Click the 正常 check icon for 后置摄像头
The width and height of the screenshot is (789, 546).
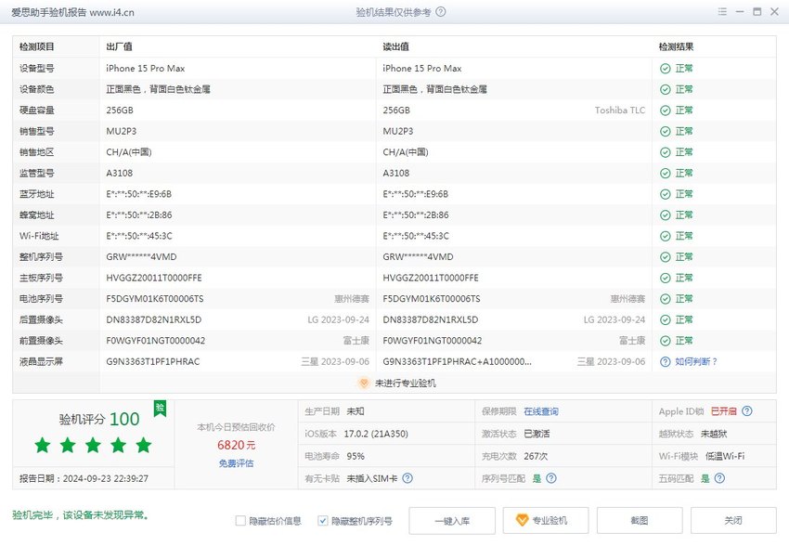tap(666, 320)
